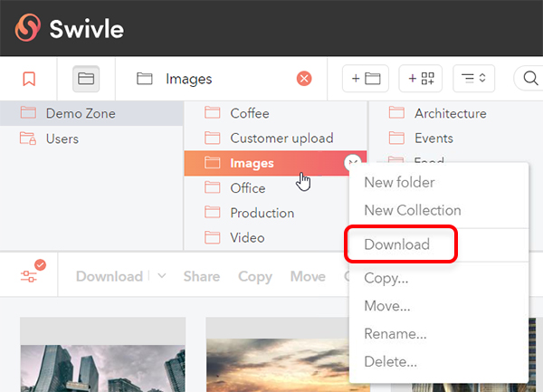Open the sort order dropdown
Screen dimensions: 543x392
pos(473,79)
